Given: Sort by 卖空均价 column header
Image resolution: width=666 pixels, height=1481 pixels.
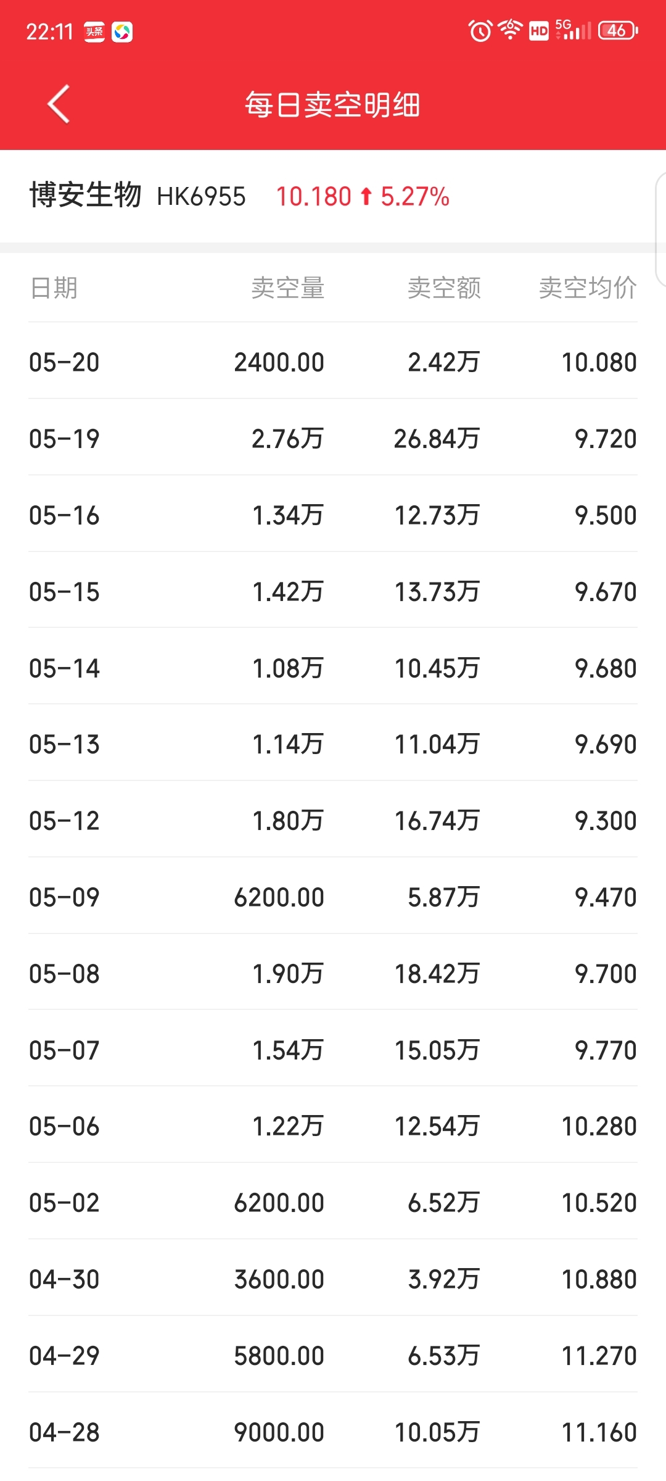Looking at the screenshot, I should click(588, 288).
